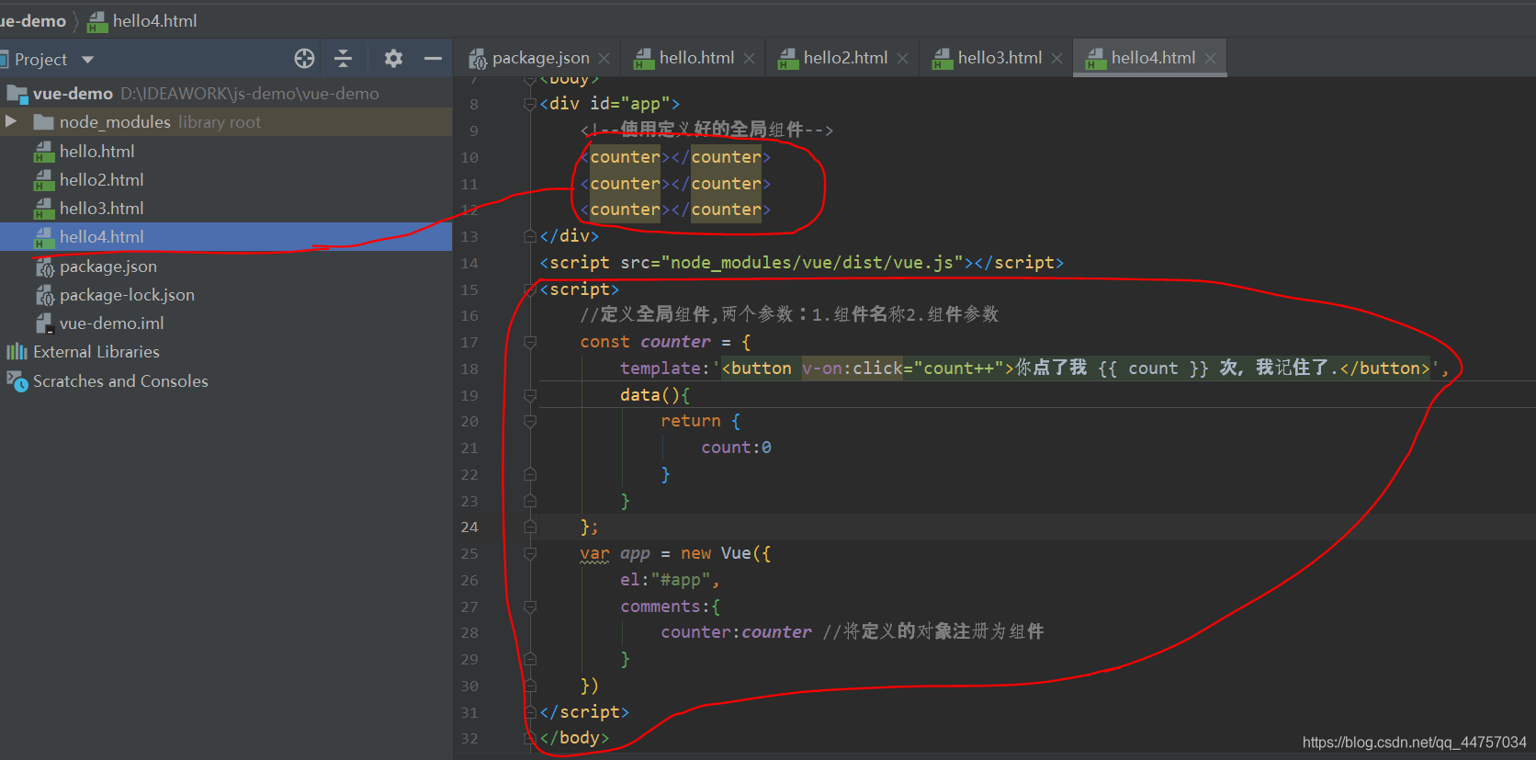Click hello3.html file icon in tree
Screen dimensions: 1536x760
(44, 209)
